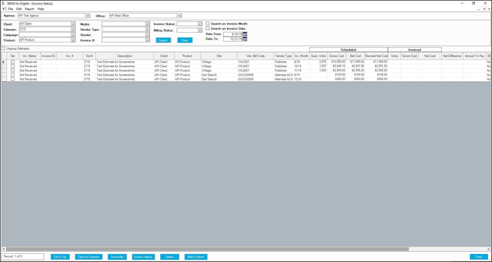Click the SBMS application icon in title bar
492x262 pixels.
(3, 3)
